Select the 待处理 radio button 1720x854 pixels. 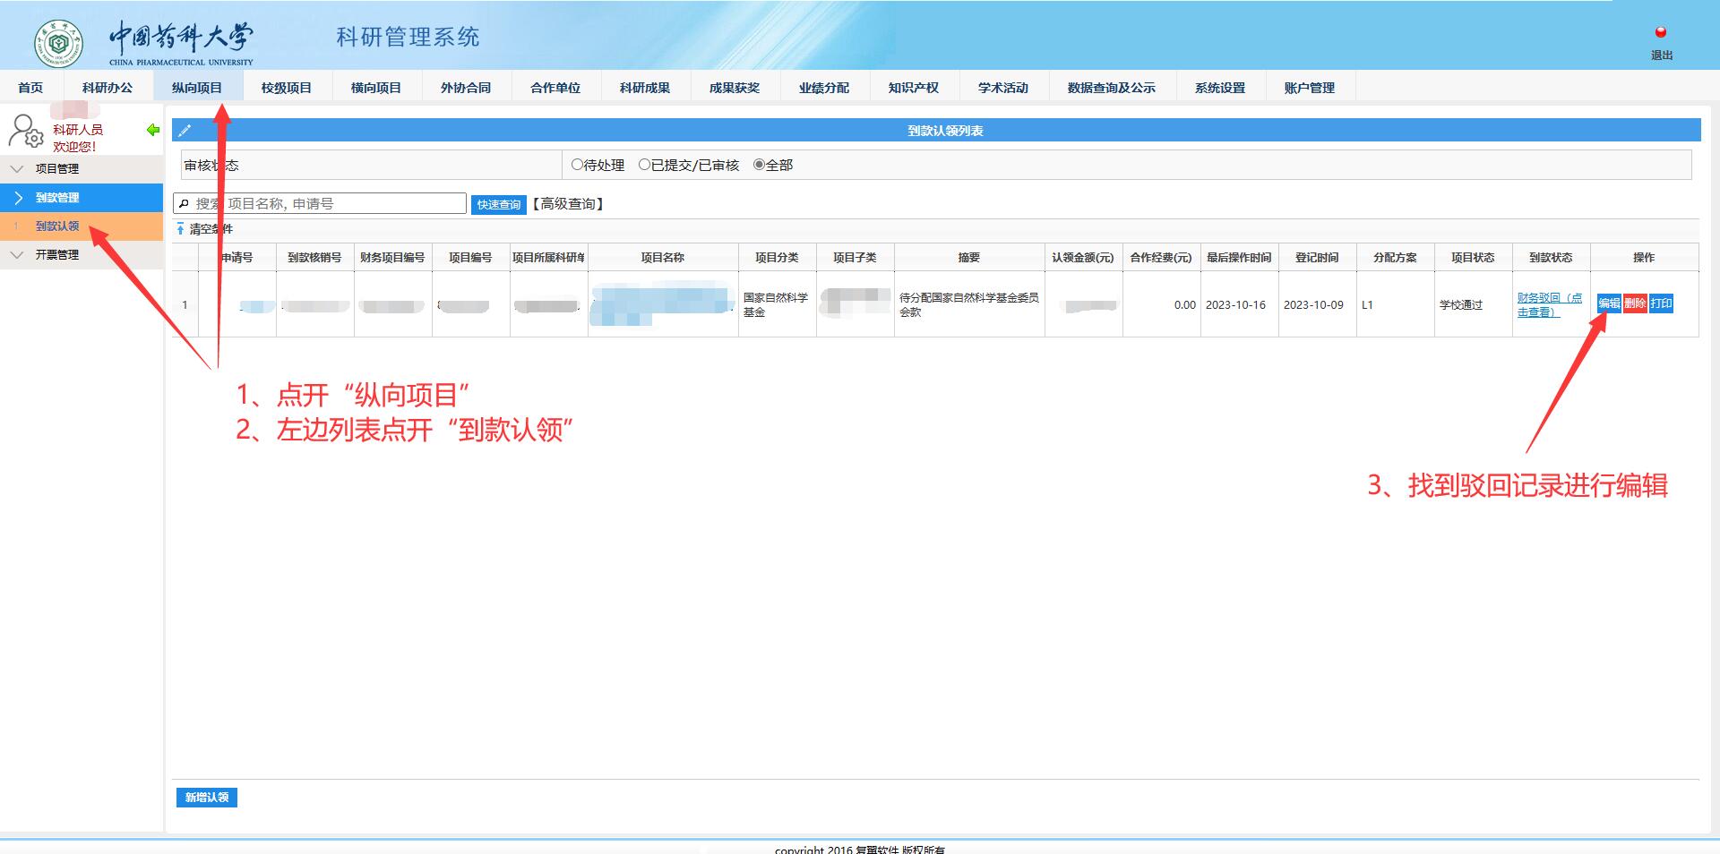tap(578, 165)
